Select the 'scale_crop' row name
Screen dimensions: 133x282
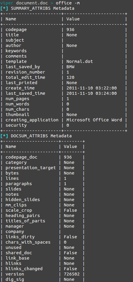[19, 210]
